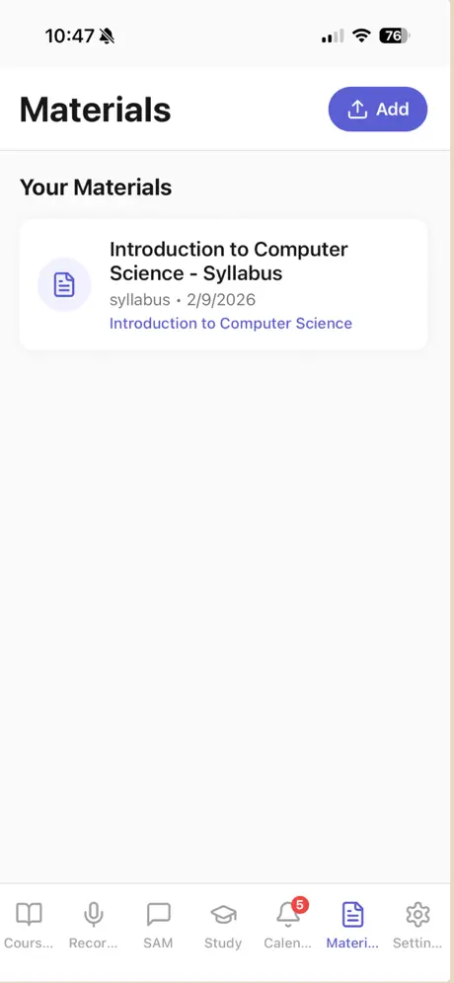Click the Your Materials section heading

[96, 188]
